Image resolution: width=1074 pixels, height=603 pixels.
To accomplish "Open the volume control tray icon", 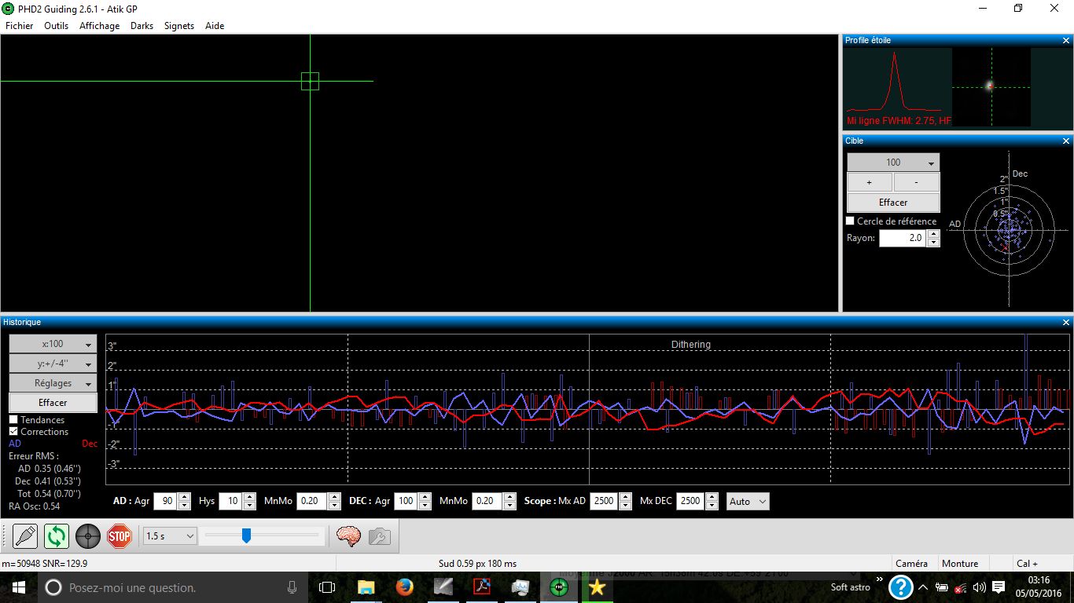I will click(980, 587).
